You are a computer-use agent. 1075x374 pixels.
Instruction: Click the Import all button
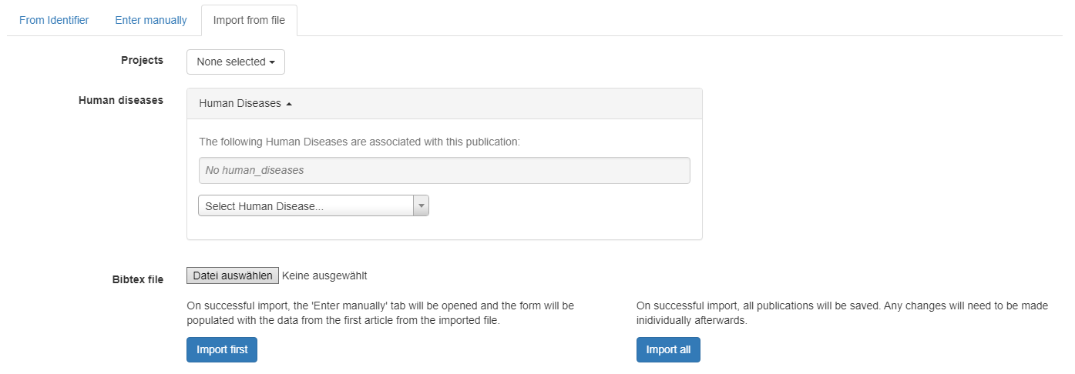pos(668,349)
